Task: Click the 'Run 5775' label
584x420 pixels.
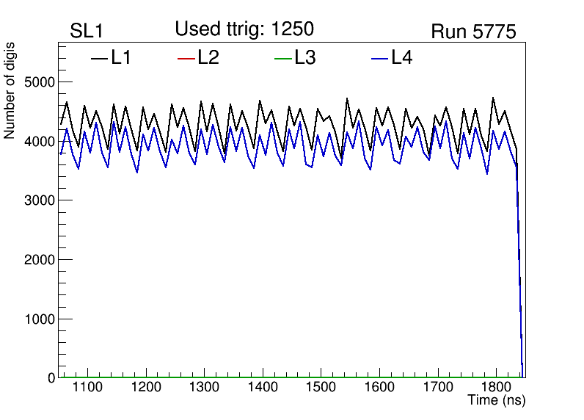Action: tap(473, 32)
